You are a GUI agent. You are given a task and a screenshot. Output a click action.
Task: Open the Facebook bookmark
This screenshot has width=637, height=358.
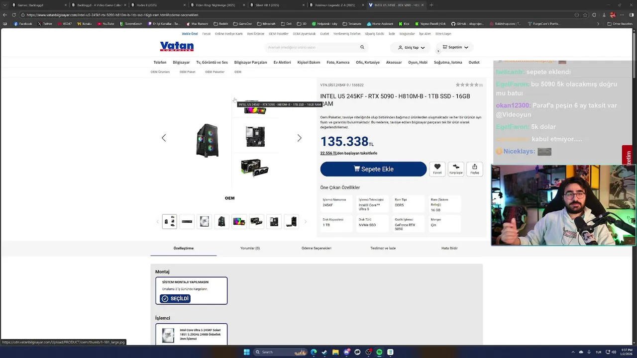pyautogui.click(x=23, y=23)
